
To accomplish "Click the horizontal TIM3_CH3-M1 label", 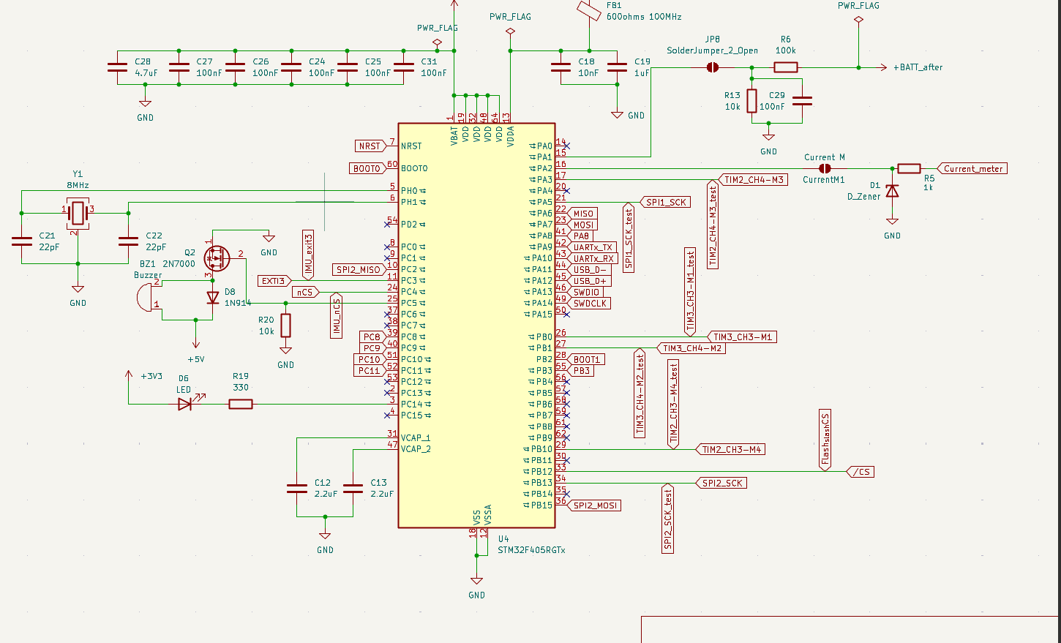I will pyautogui.click(x=741, y=337).
